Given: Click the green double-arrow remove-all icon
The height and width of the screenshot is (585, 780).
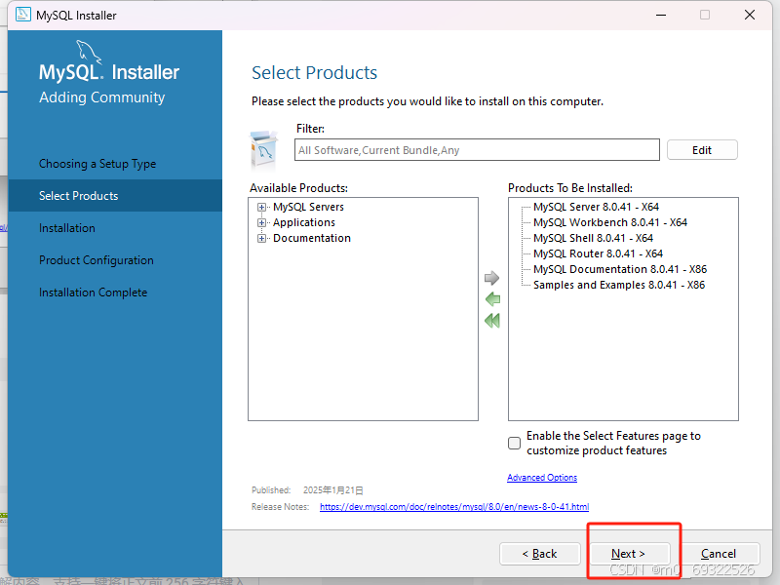Looking at the screenshot, I should point(492,321).
